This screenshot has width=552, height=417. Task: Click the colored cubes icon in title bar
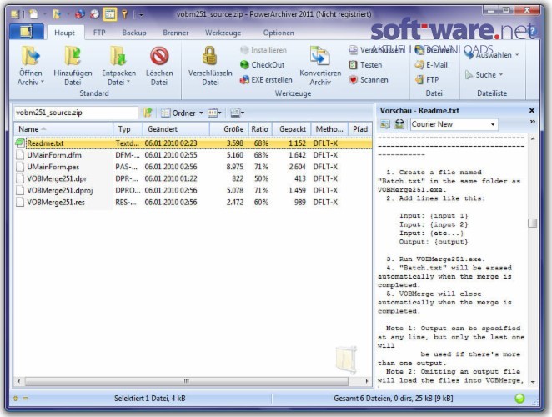80,14
